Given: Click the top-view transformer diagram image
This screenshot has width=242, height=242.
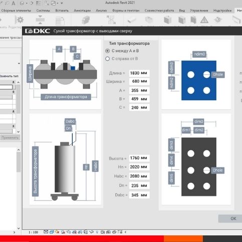Looking at the screenshot, I should 65,75.
